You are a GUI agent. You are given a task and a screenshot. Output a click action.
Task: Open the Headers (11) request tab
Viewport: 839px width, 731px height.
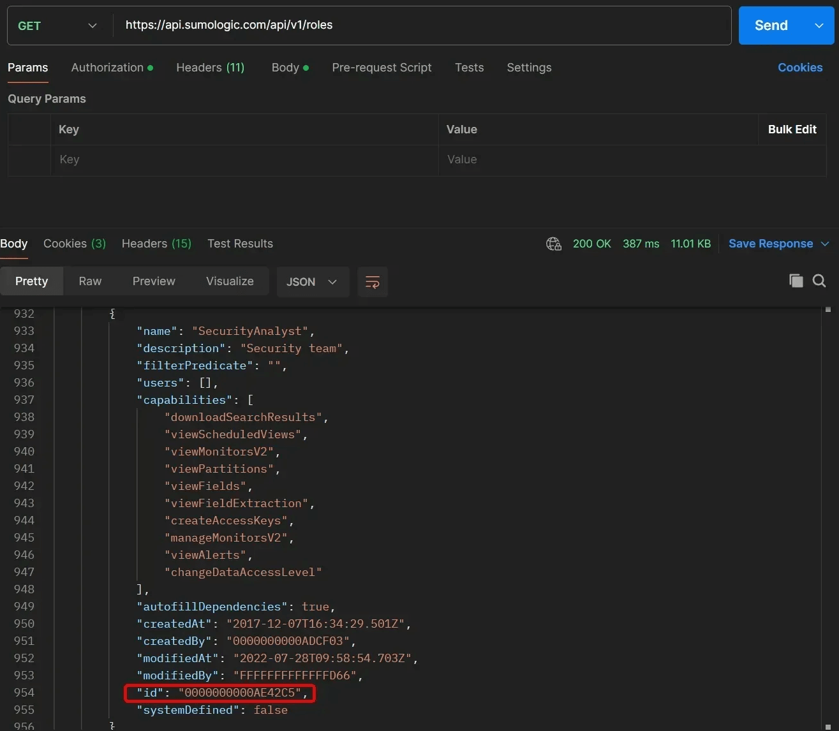coord(210,68)
